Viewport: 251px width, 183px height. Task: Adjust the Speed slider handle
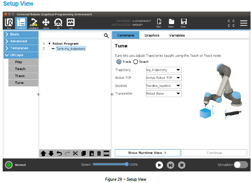pos(127,164)
